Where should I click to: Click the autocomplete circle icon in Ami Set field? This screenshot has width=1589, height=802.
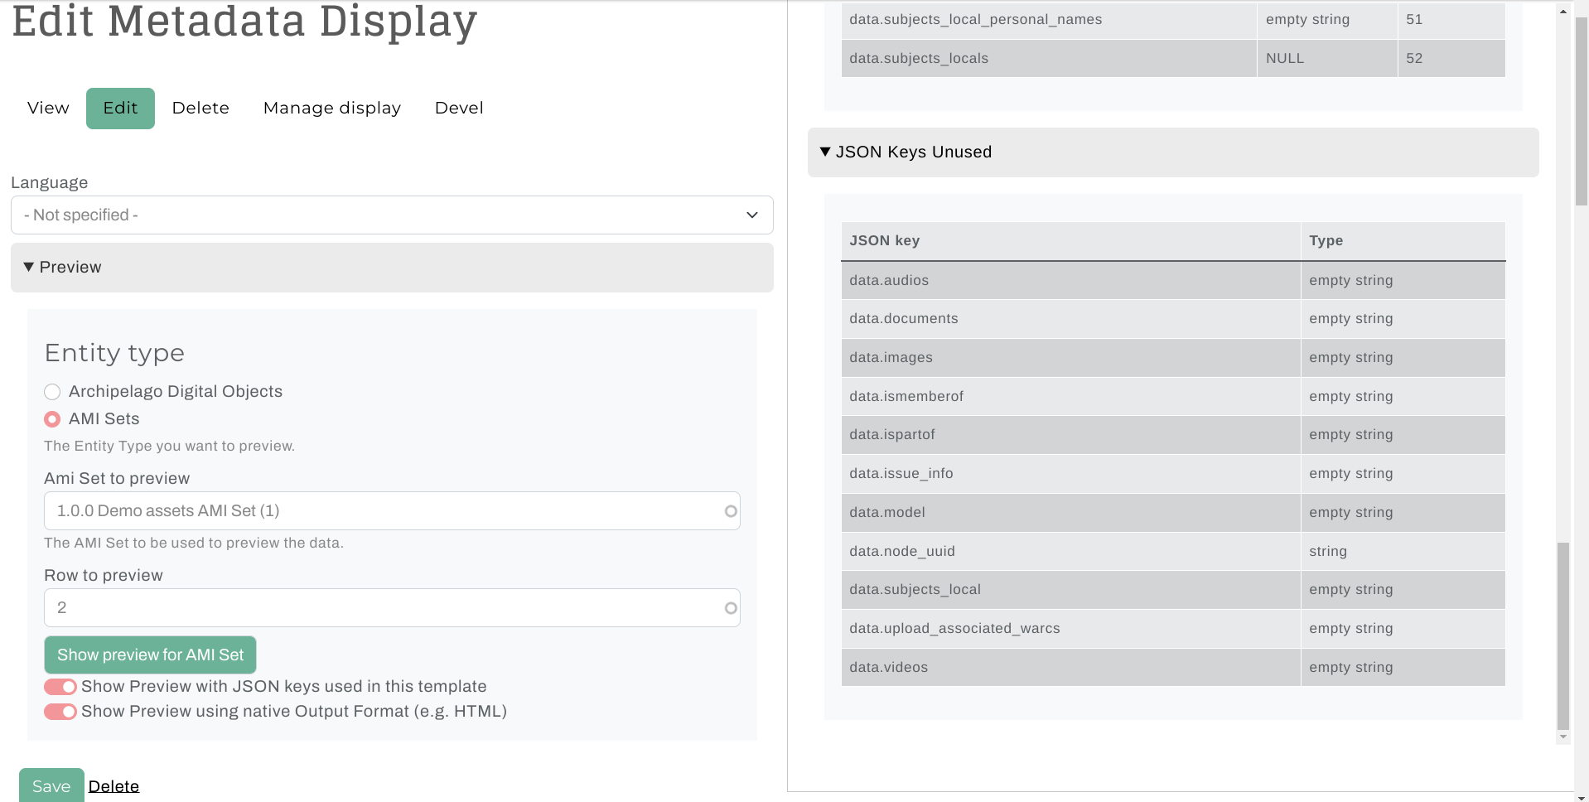pyautogui.click(x=730, y=511)
